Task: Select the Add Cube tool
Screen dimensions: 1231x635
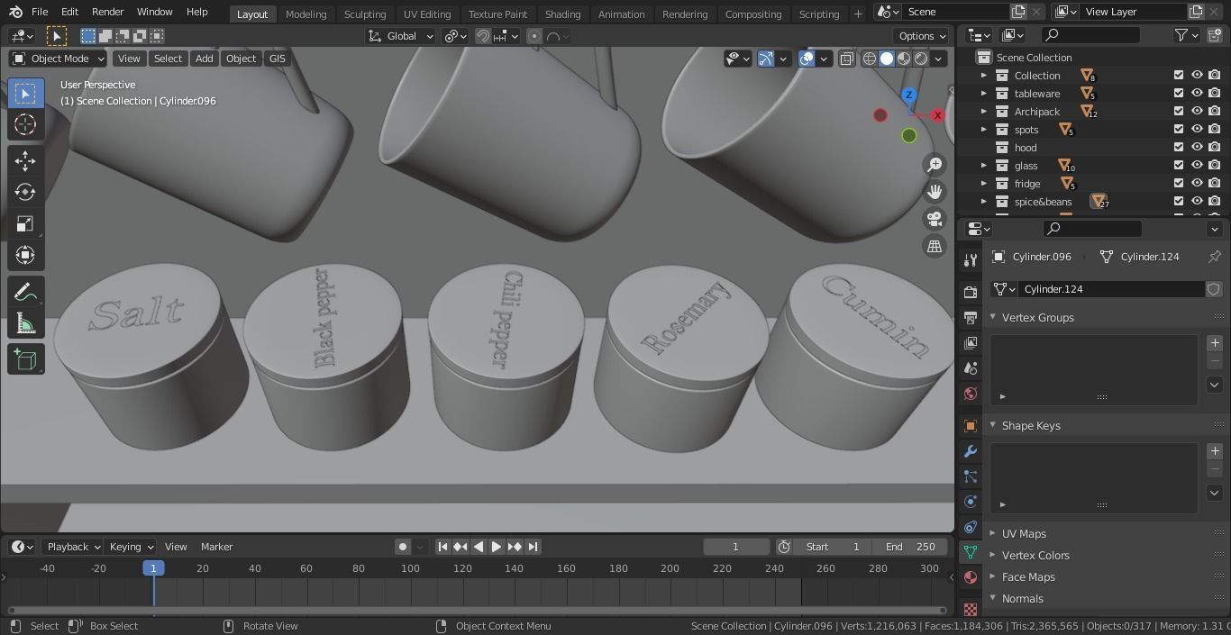Action: [x=25, y=360]
